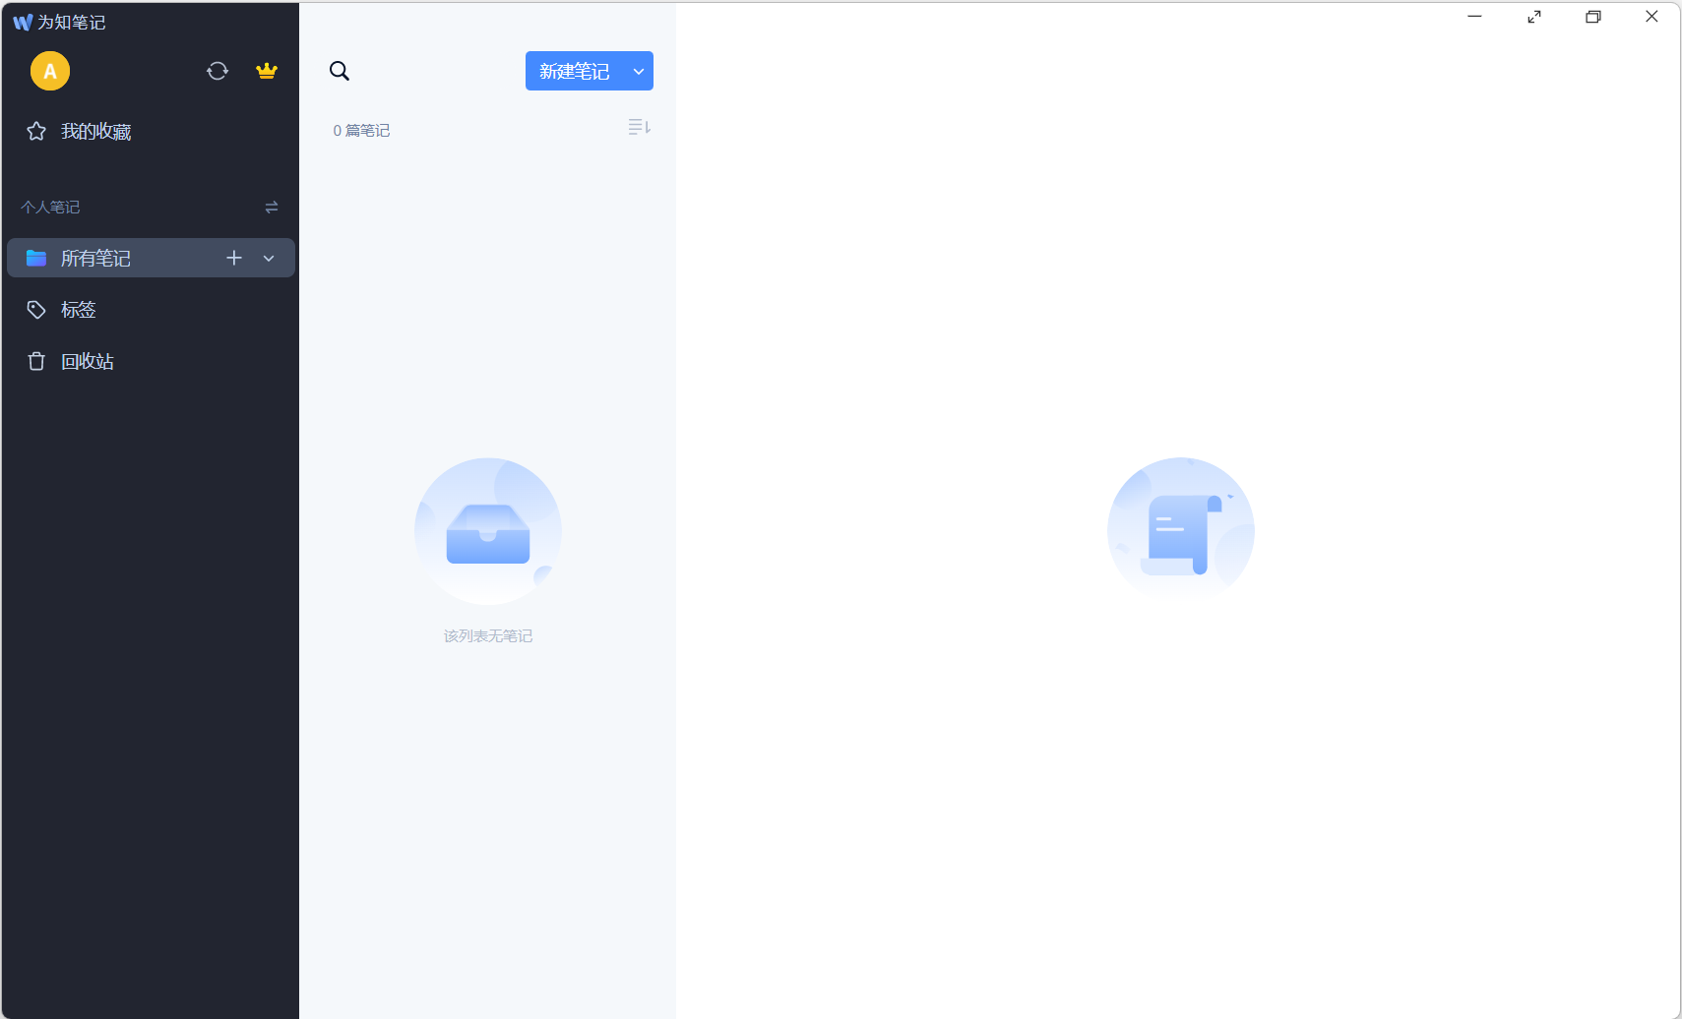Open the 回收站 recycle bin

(87, 362)
